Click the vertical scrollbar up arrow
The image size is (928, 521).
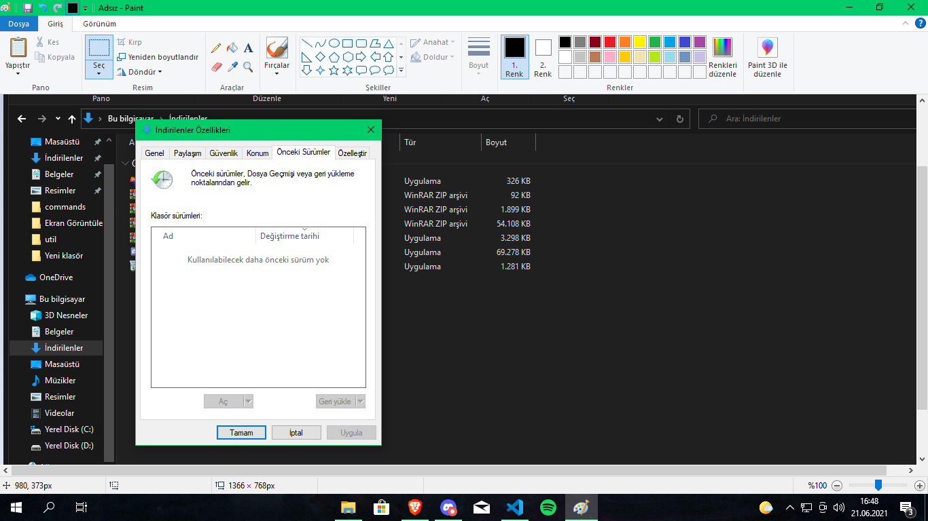pos(923,100)
